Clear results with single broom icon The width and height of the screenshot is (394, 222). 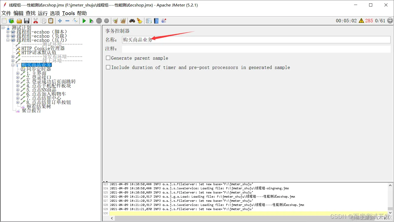click(115, 21)
